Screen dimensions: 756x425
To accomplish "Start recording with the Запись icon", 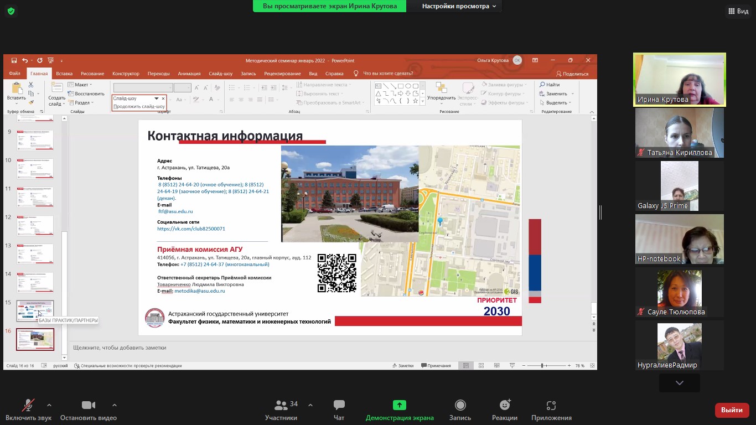I will [460, 406].
